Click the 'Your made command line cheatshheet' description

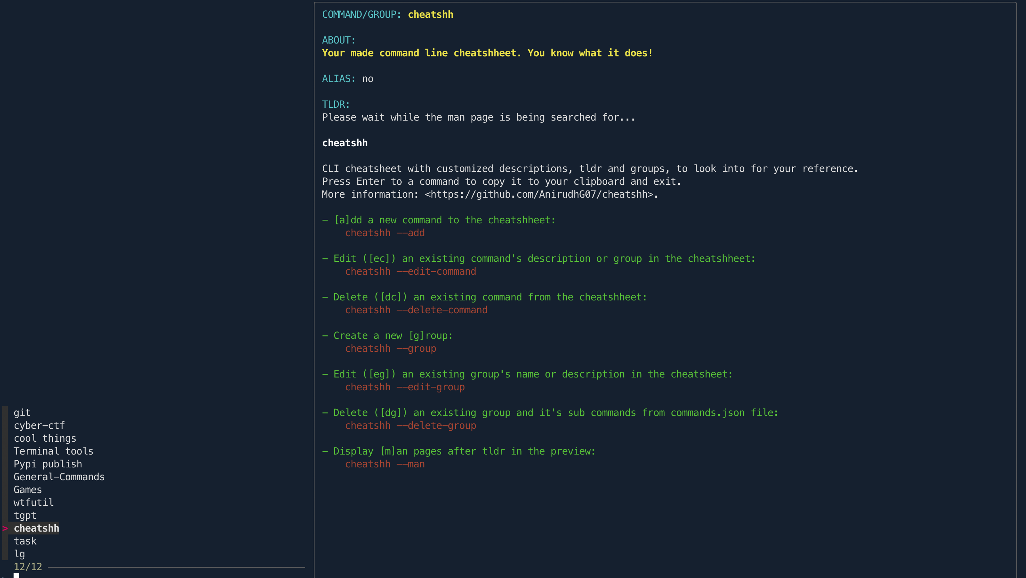(487, 53)
